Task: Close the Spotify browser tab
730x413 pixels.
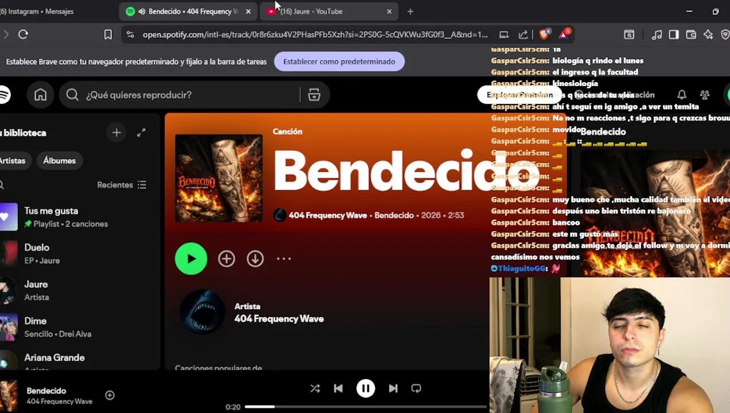Action: 248,11
